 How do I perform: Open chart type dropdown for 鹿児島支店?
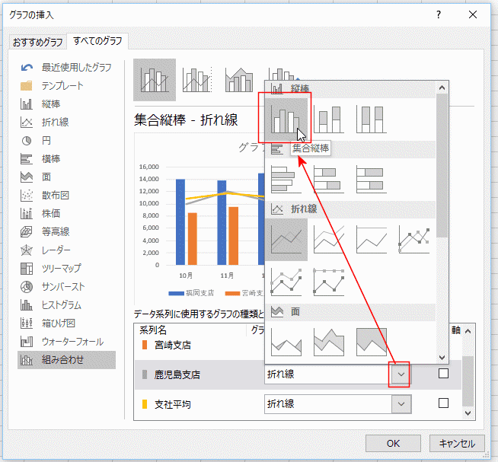click(x=401, y=374)
